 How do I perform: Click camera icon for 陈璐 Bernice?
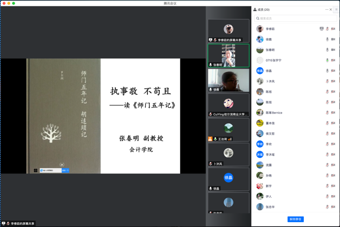[x=334, y=113]
